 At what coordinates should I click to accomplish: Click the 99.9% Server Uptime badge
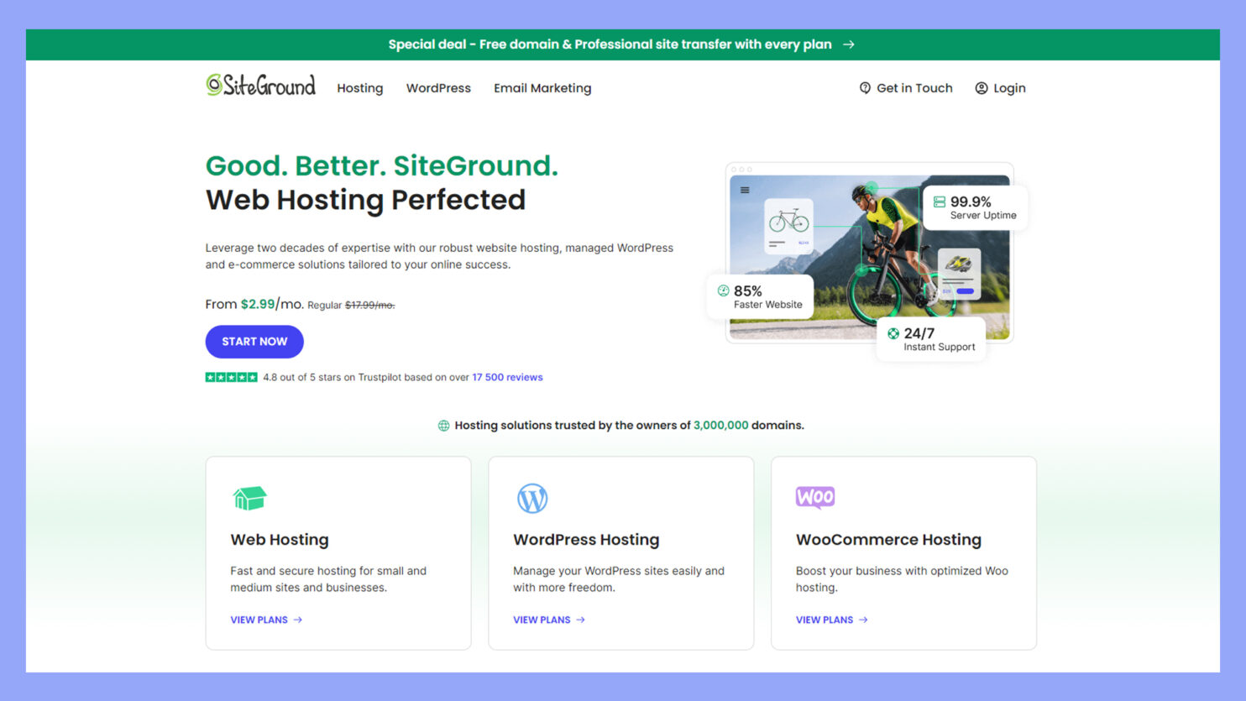pos(975,207)
